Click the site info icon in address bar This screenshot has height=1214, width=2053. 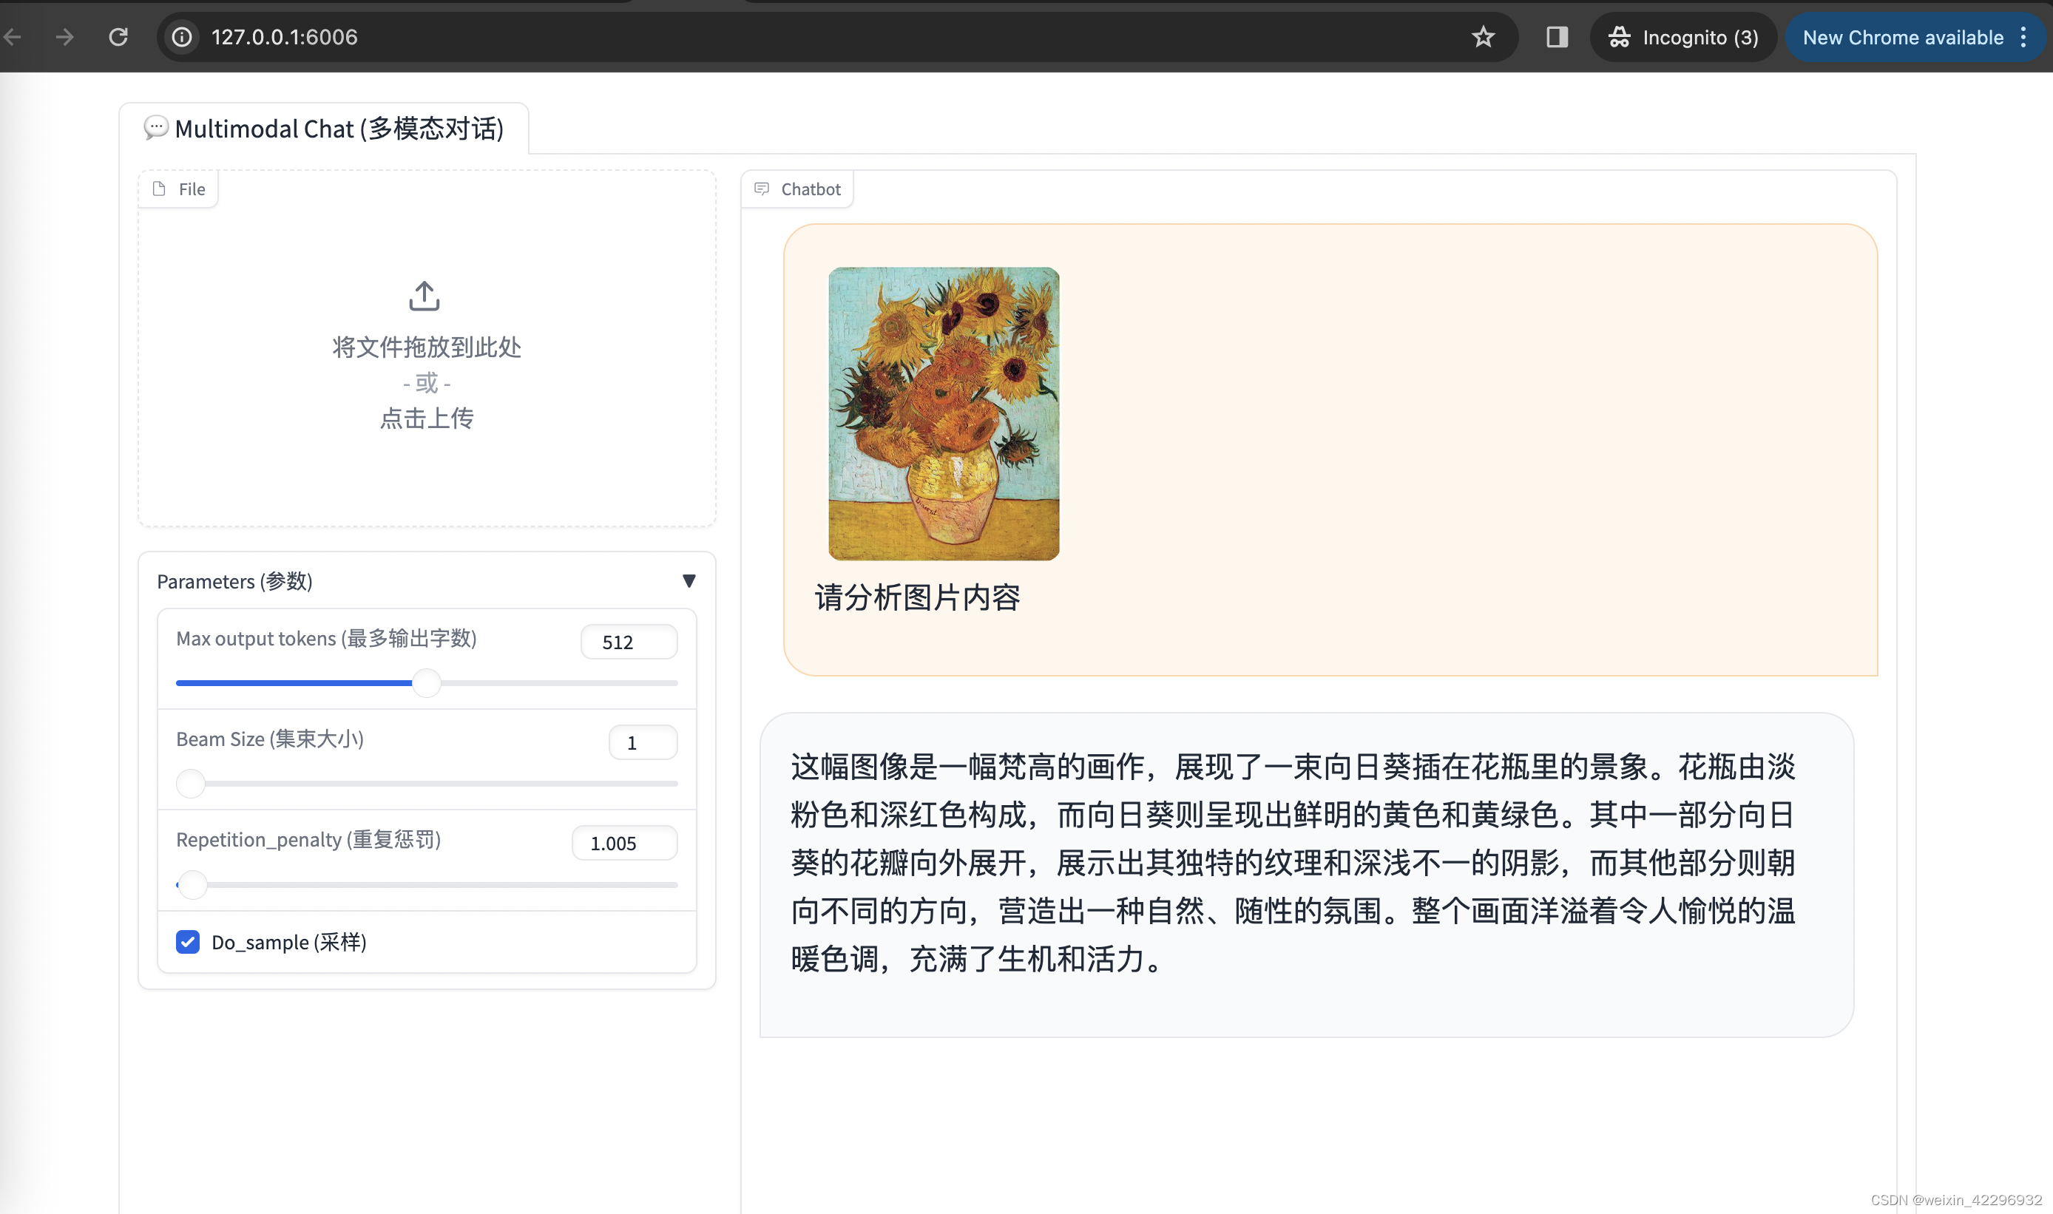[182, 37]
